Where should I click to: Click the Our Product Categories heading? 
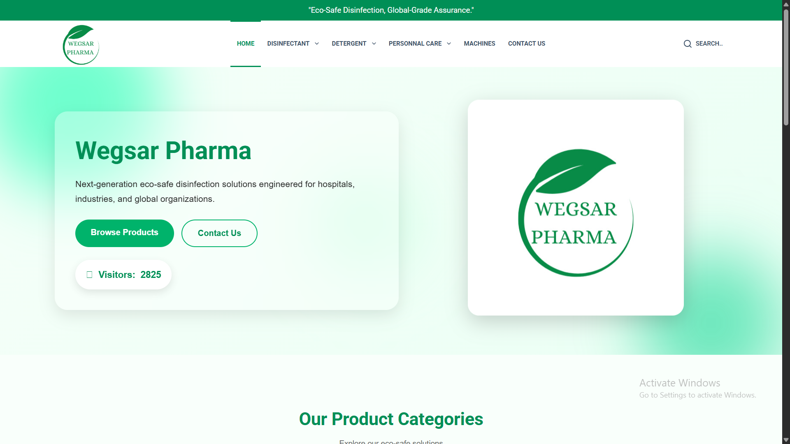(x=391, y=419)
